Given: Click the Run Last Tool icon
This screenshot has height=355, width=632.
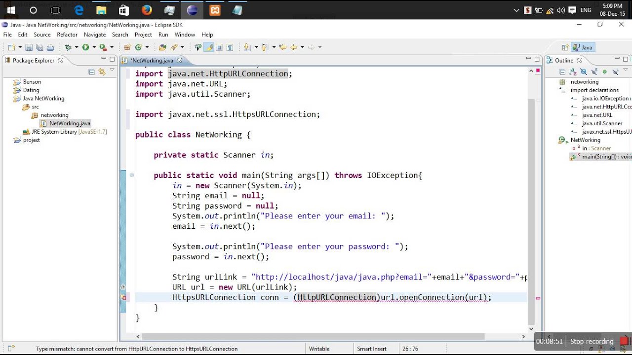Looking at the screenshot, I should coord(103,47).
